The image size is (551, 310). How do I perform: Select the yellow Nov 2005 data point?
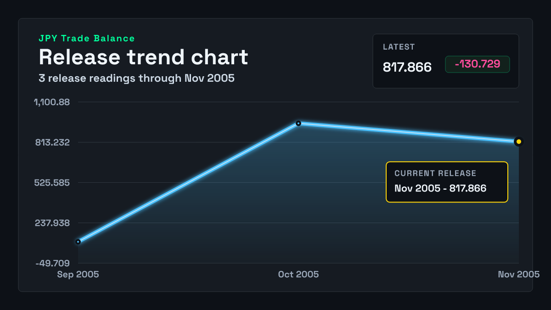pos(519,141)
